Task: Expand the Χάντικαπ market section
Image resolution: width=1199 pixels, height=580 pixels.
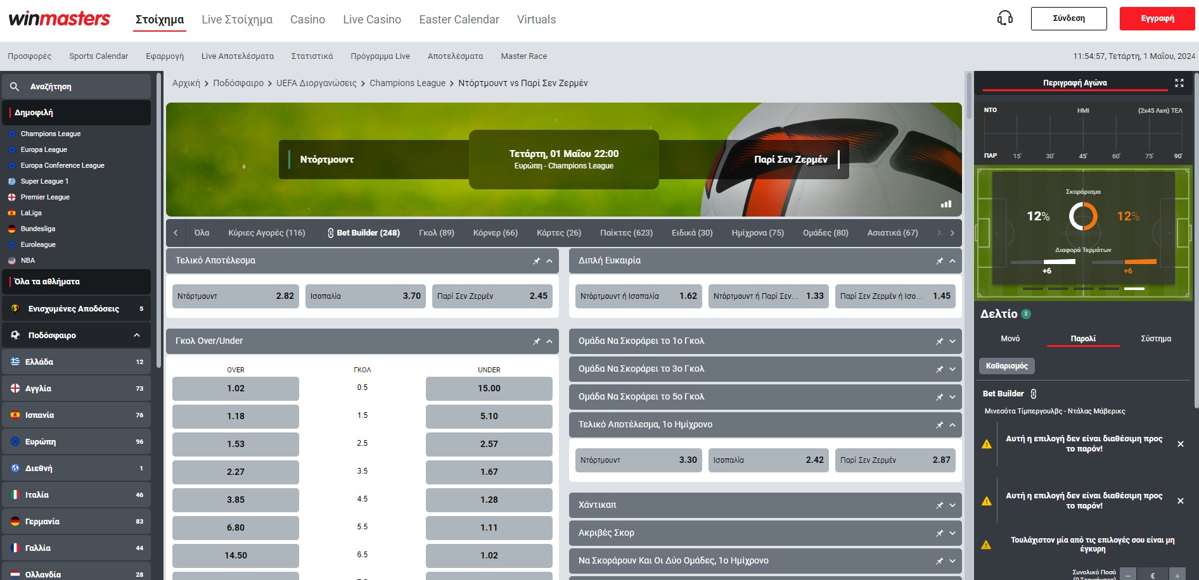Action: pos(951,505)
